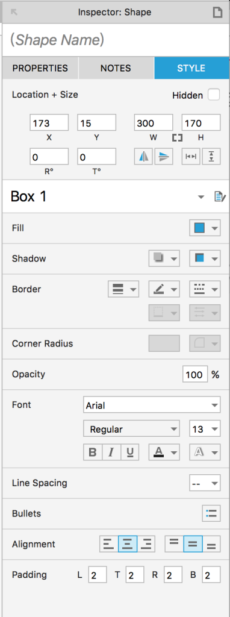Open the Fill color dropdown
The image size is (230, 617).
[205, 228]
